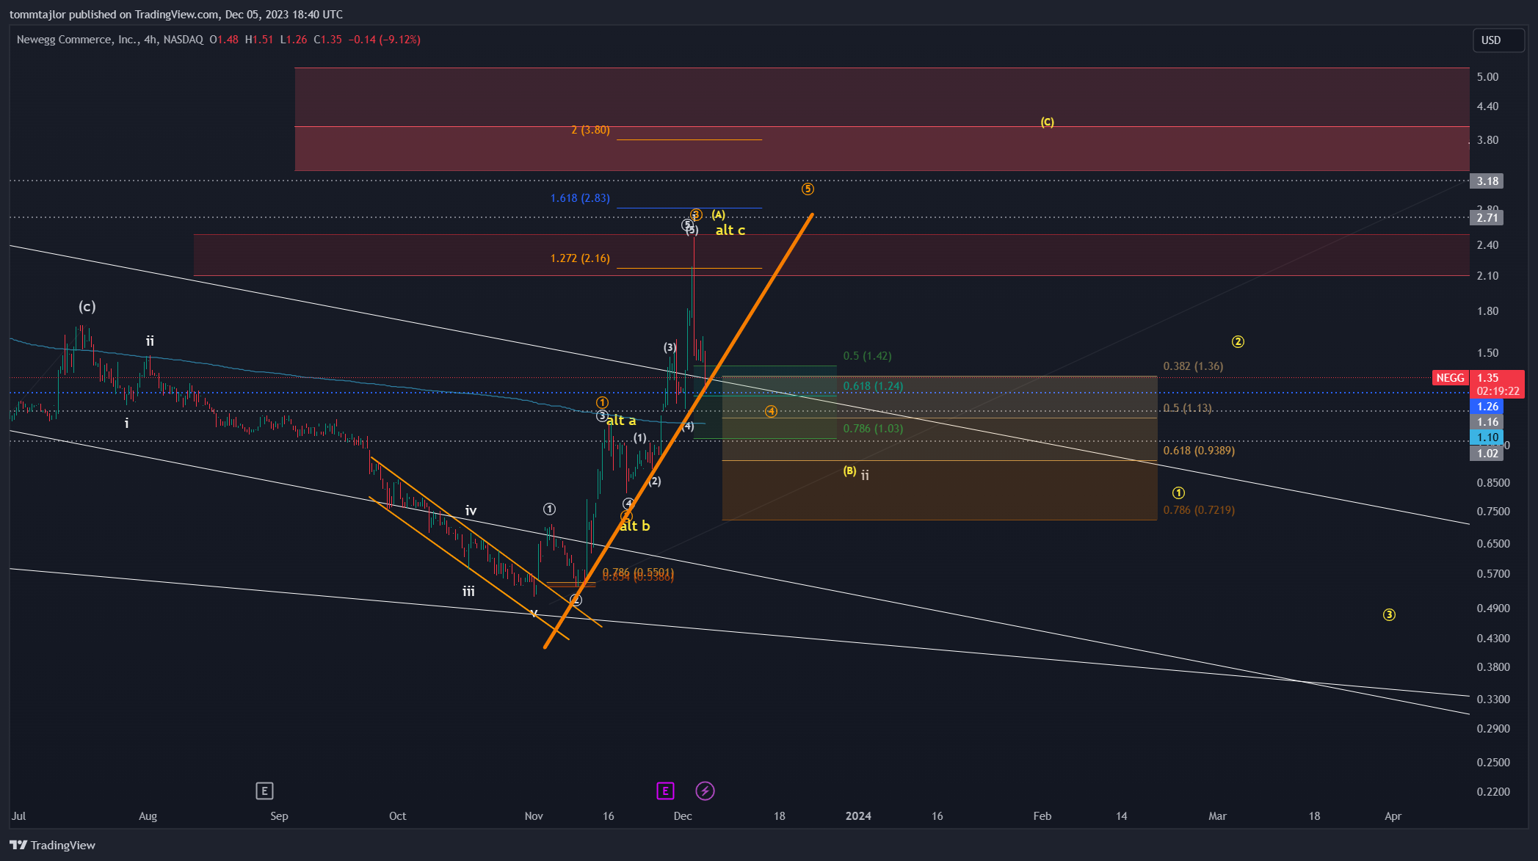Click the purple lightning bolt event icon
Viewport: 1538px width, 861px height.
click(705, 791)
